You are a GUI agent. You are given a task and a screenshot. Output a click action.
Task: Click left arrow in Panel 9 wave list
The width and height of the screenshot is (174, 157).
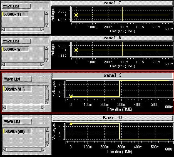pyautogui.click(x=4, y=108)
